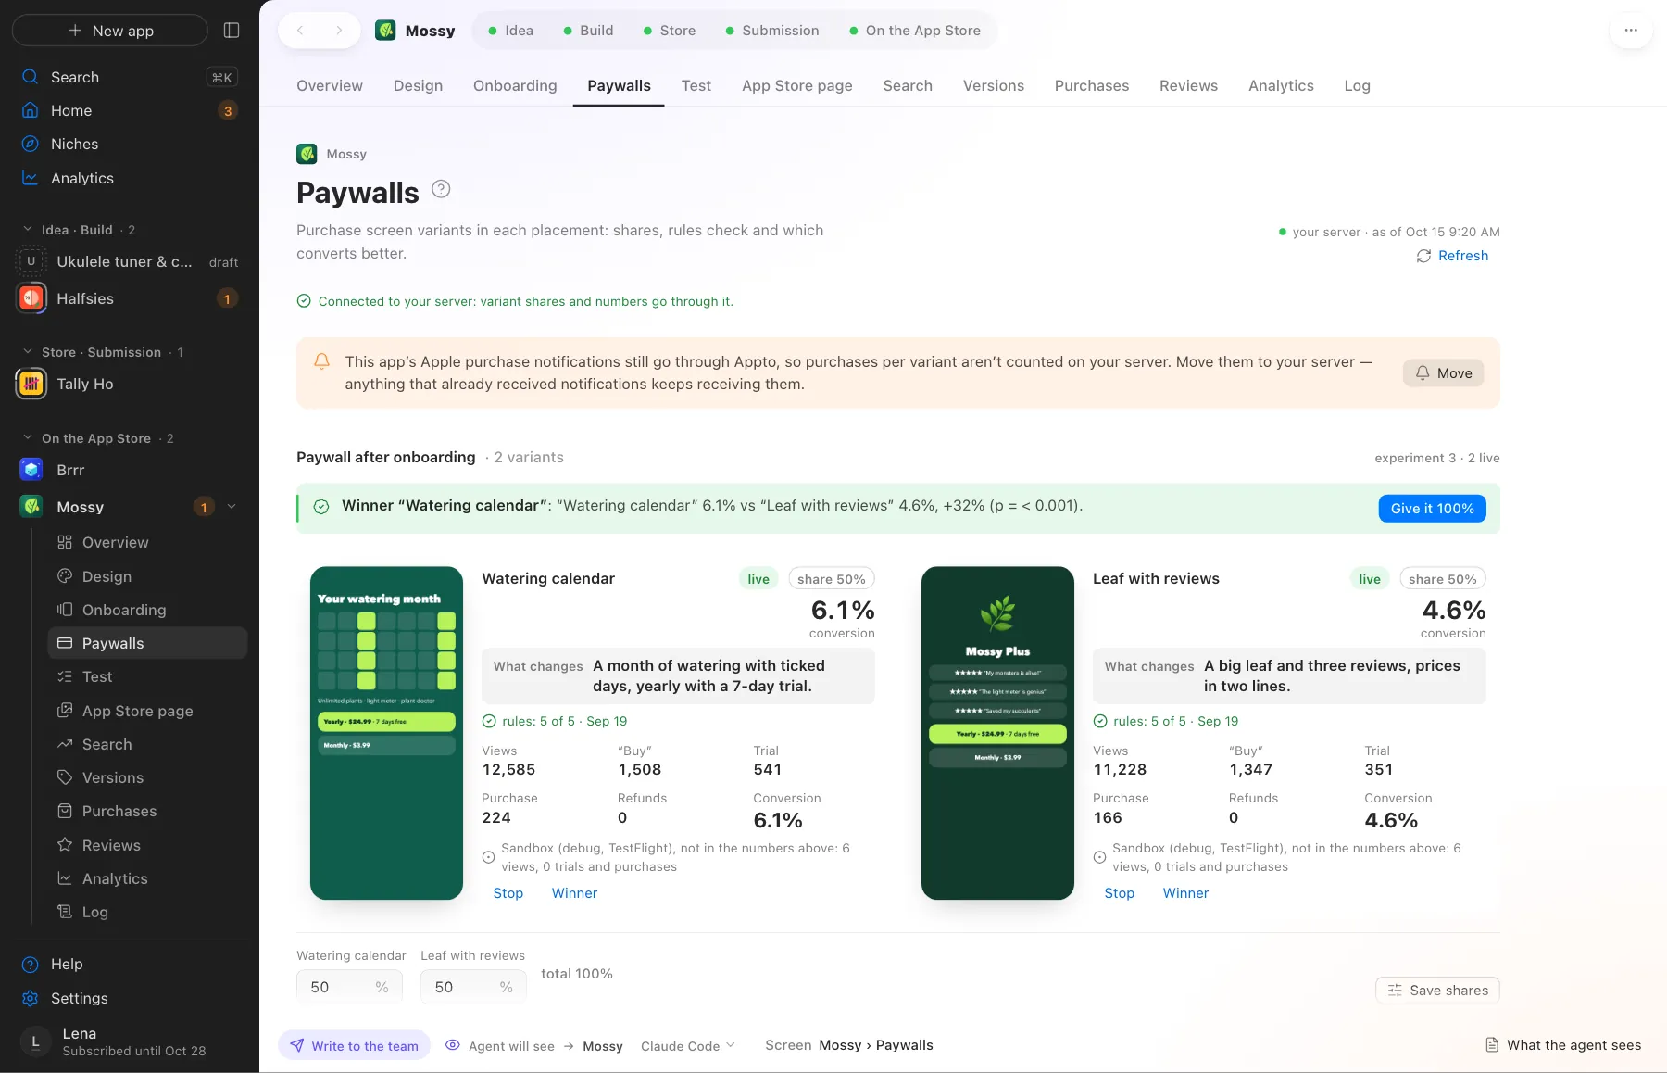Open the Halfsies app in the sidebar
Screen dimensions: 1667x1073
(130, 298)
